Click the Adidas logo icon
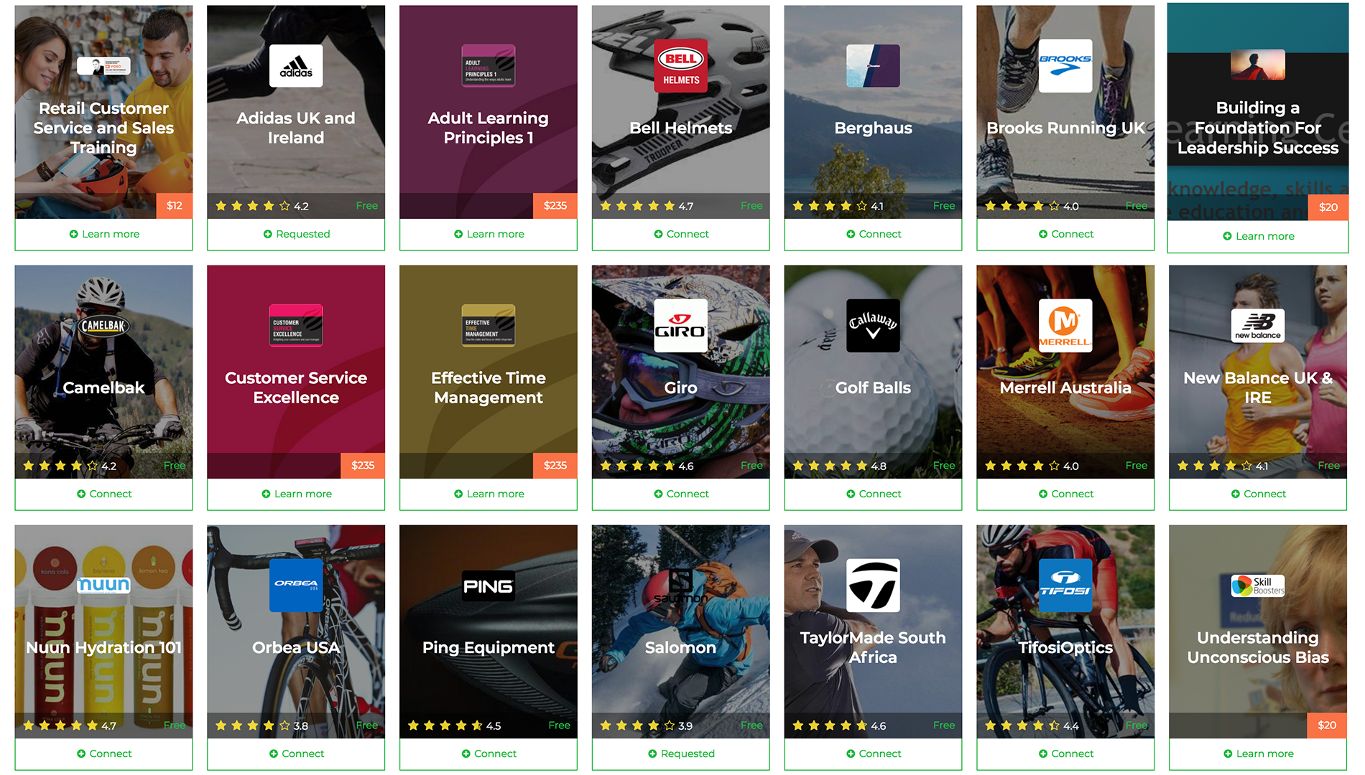 point(296,66)
